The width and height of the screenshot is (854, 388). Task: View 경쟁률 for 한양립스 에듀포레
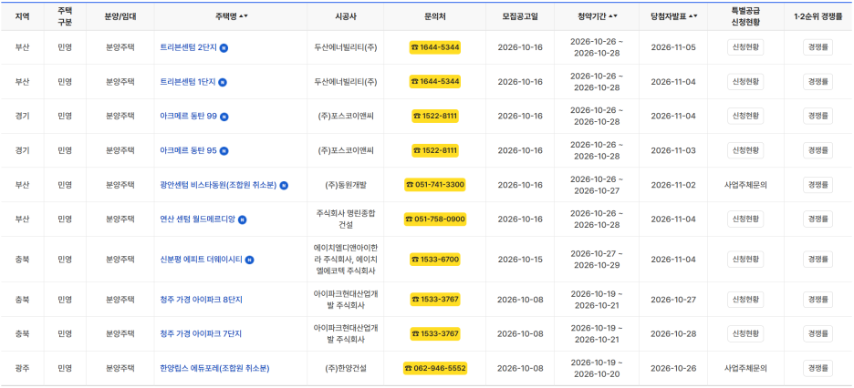(818, 368)
